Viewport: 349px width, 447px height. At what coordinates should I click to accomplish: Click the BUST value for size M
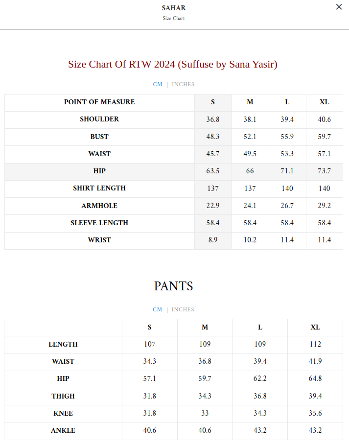click(x=250, y=137)
